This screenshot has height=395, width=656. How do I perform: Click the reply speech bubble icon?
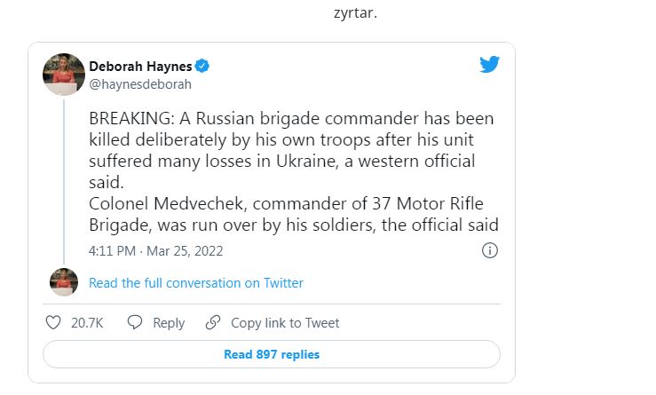[135, 323]
